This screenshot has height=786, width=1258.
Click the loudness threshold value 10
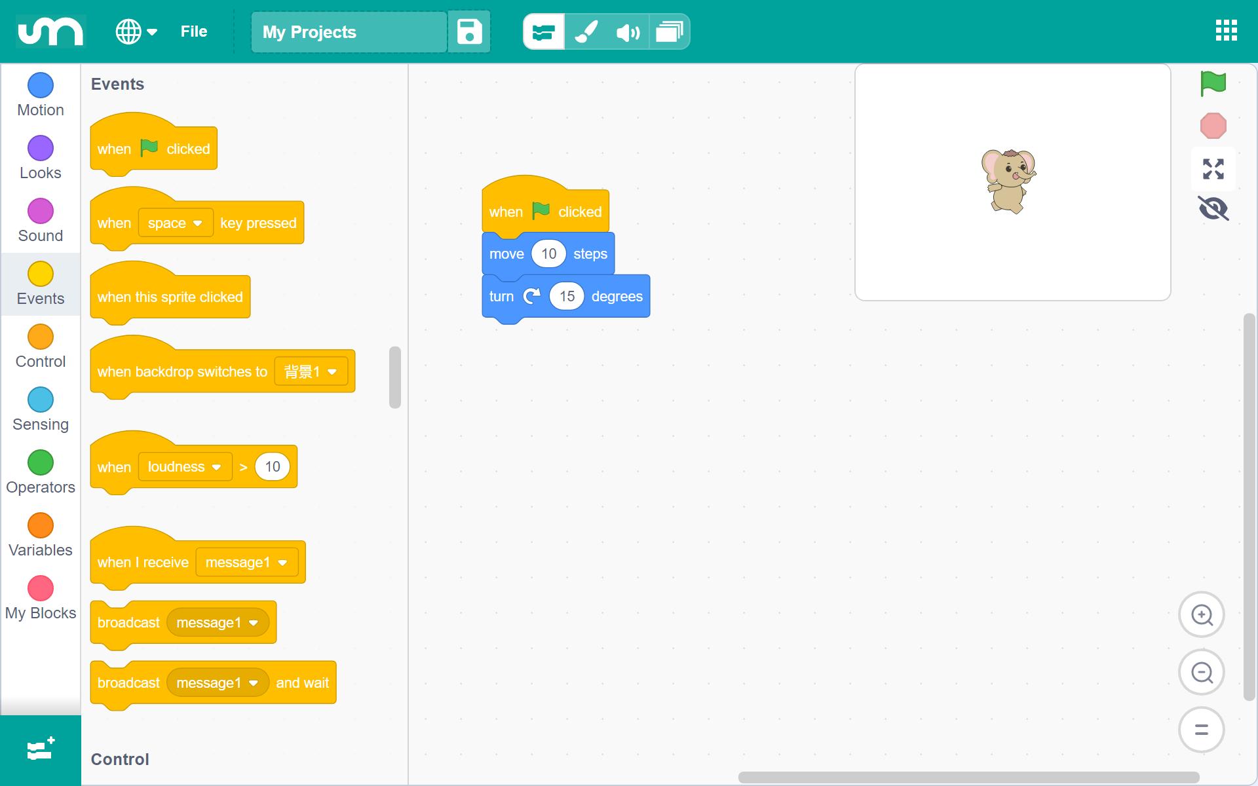point(273,467)
